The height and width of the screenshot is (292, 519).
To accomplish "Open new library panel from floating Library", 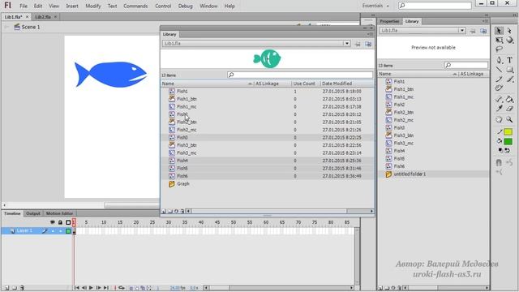I will pos(368,44).
